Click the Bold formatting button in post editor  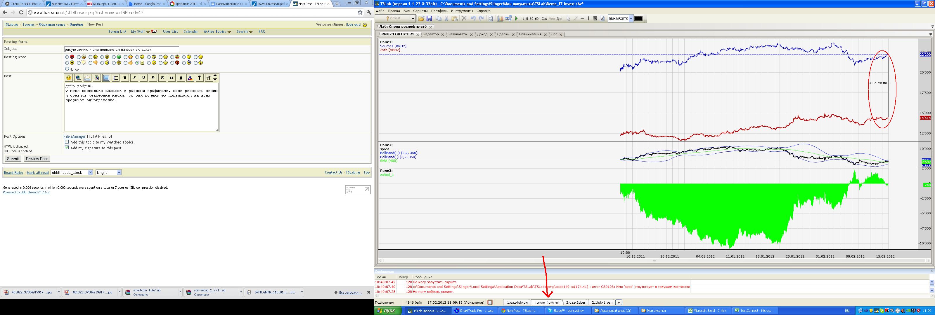[x=125, y=78]
